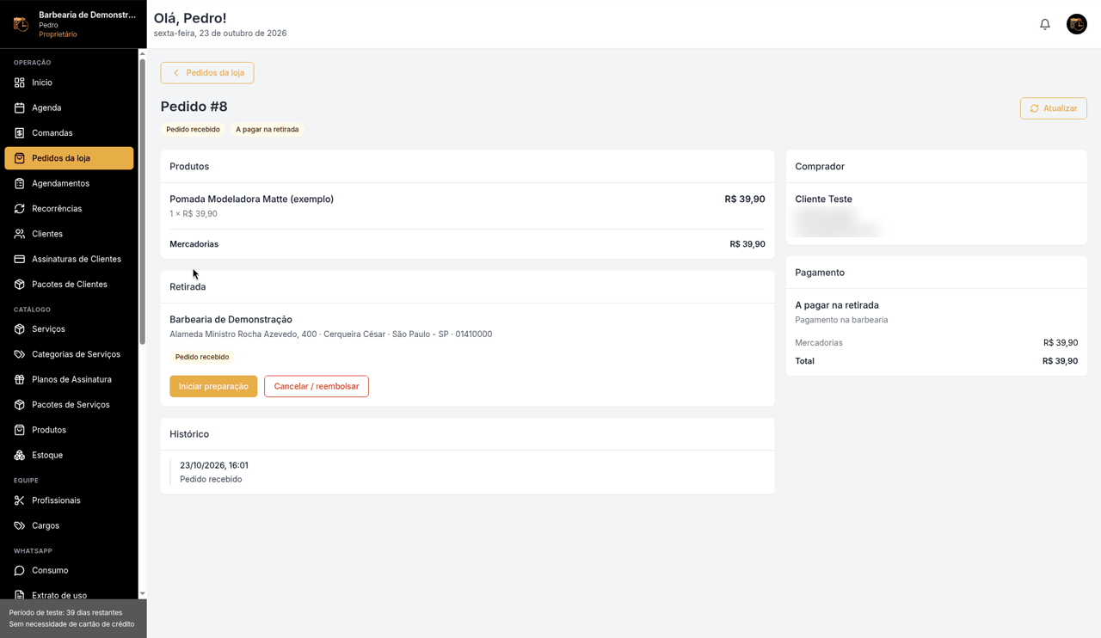Click the Pedido #8 heading
1101x638 pixels.
click(194, 107)
